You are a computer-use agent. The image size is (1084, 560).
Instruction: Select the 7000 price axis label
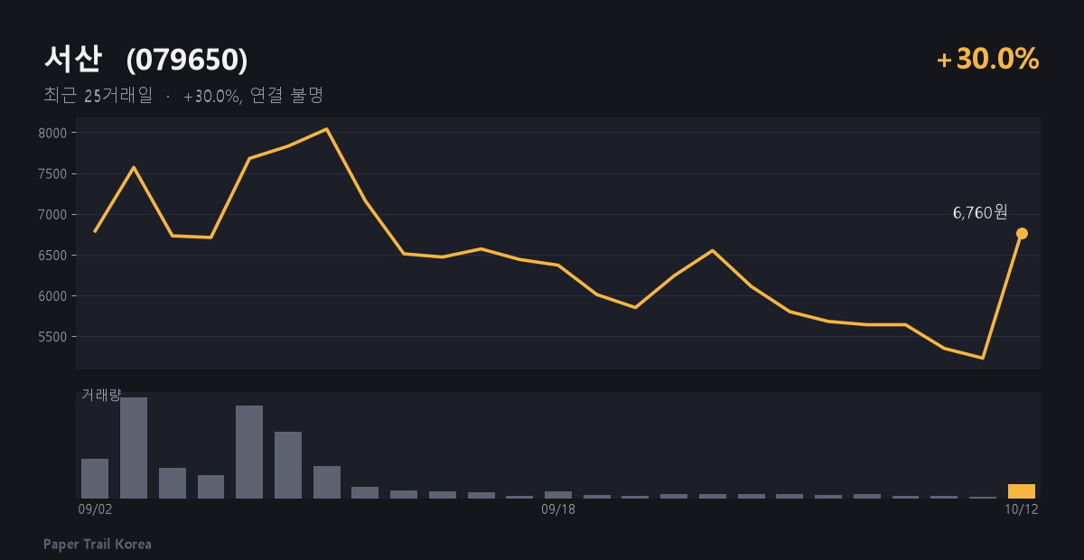tap(53, 214)
